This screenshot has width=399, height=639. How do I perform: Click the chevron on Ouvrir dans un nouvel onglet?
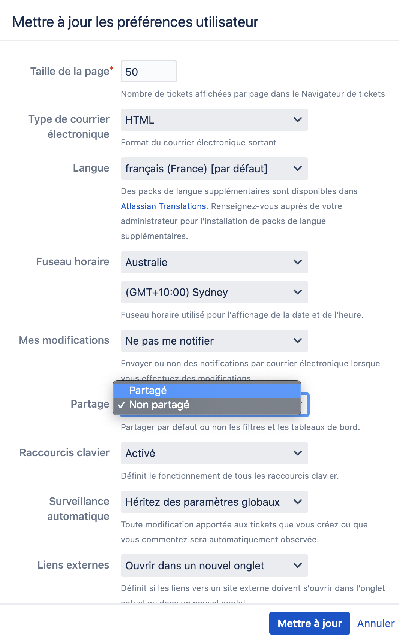pyautogui.click(x=298, y=566)
